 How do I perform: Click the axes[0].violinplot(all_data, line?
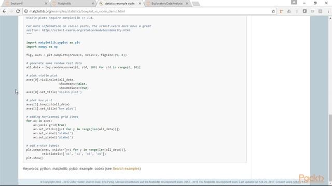pyautogui.click(x=50, y=80)
